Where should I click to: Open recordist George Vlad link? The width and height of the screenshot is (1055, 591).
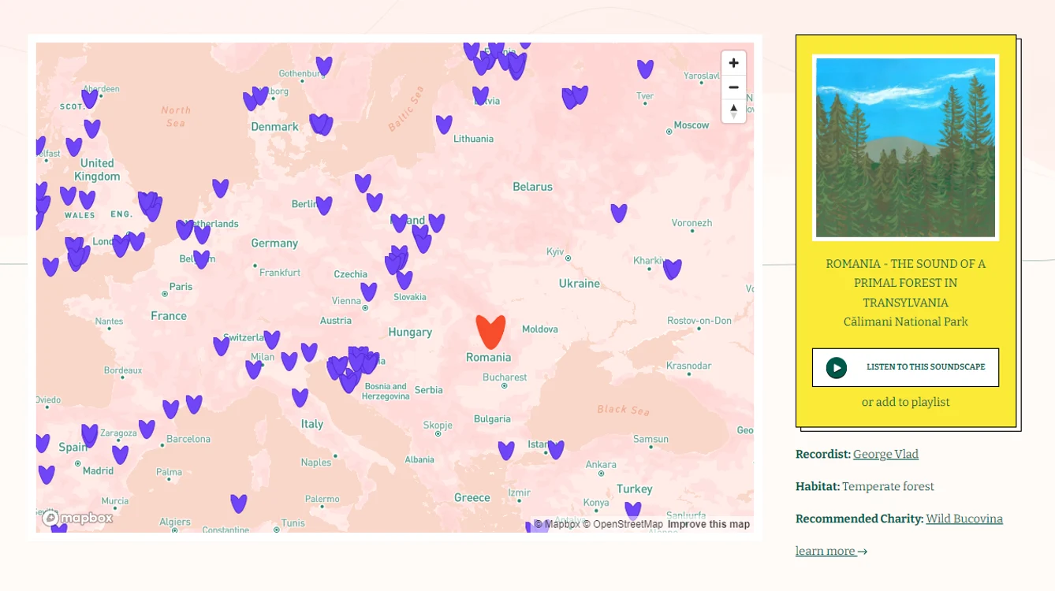coord(885,454)
